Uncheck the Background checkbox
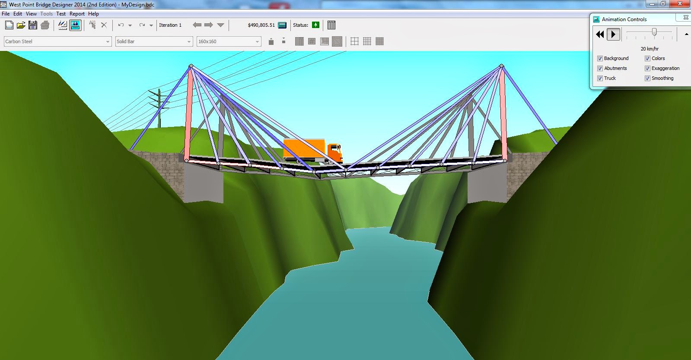 point(600,58)
